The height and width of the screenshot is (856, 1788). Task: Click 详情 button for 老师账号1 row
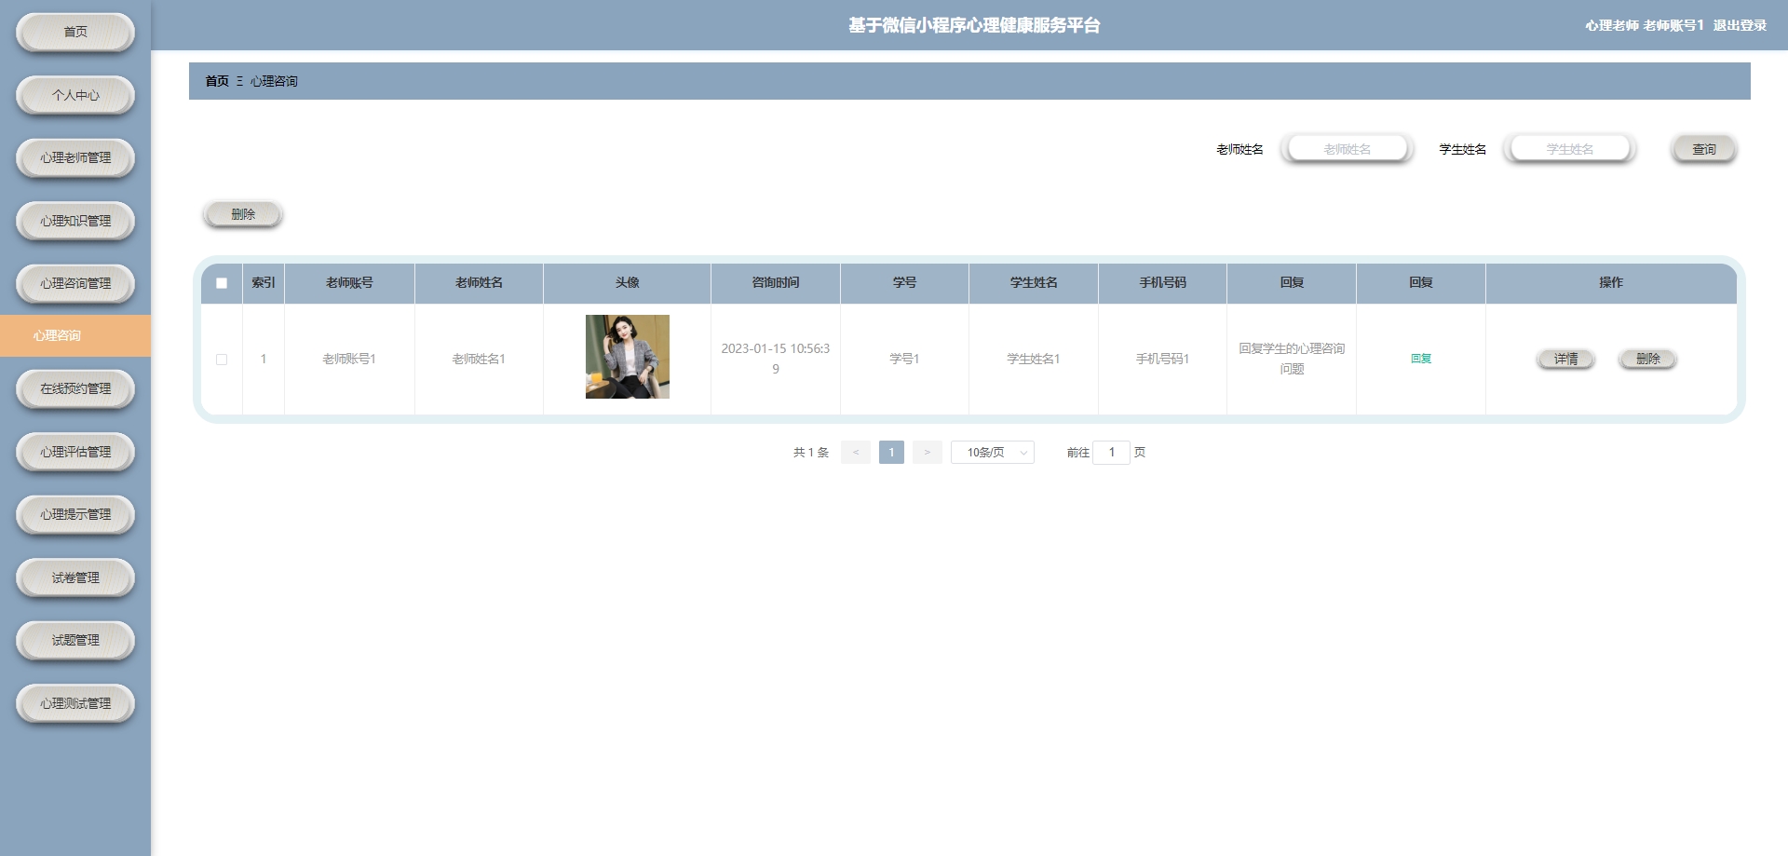(x=1565, y=359)
